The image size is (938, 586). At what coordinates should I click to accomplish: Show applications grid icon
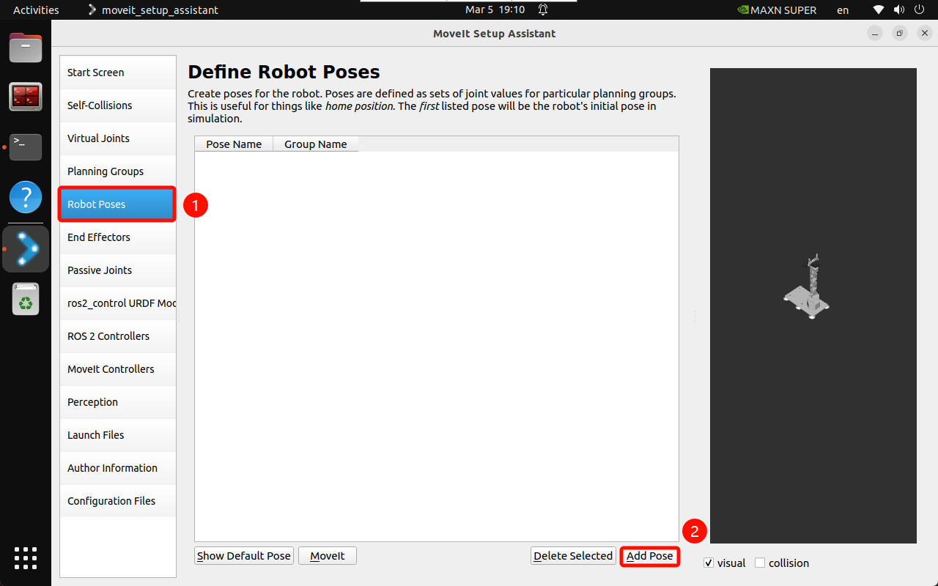pos(26,558)
